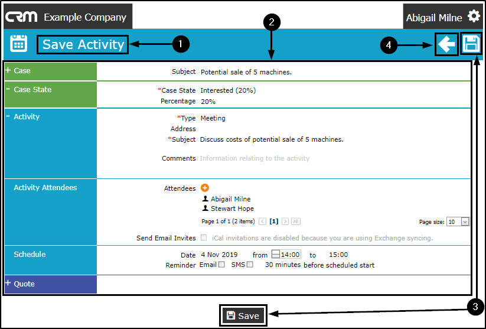
Task: Collapse the Case State section
Action: point(8,89)
